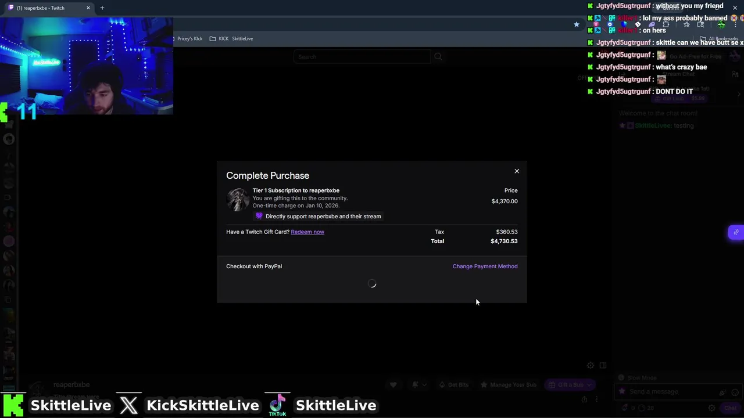Toggle theatre mode icon
Viewport: 744px width, 418px height.
(603, 365)
